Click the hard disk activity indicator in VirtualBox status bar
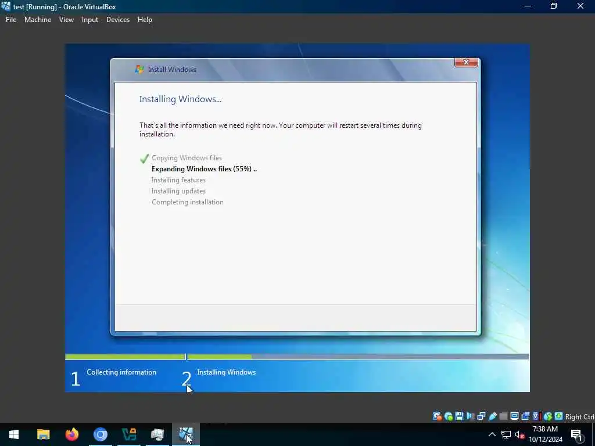 pos(437,416)
